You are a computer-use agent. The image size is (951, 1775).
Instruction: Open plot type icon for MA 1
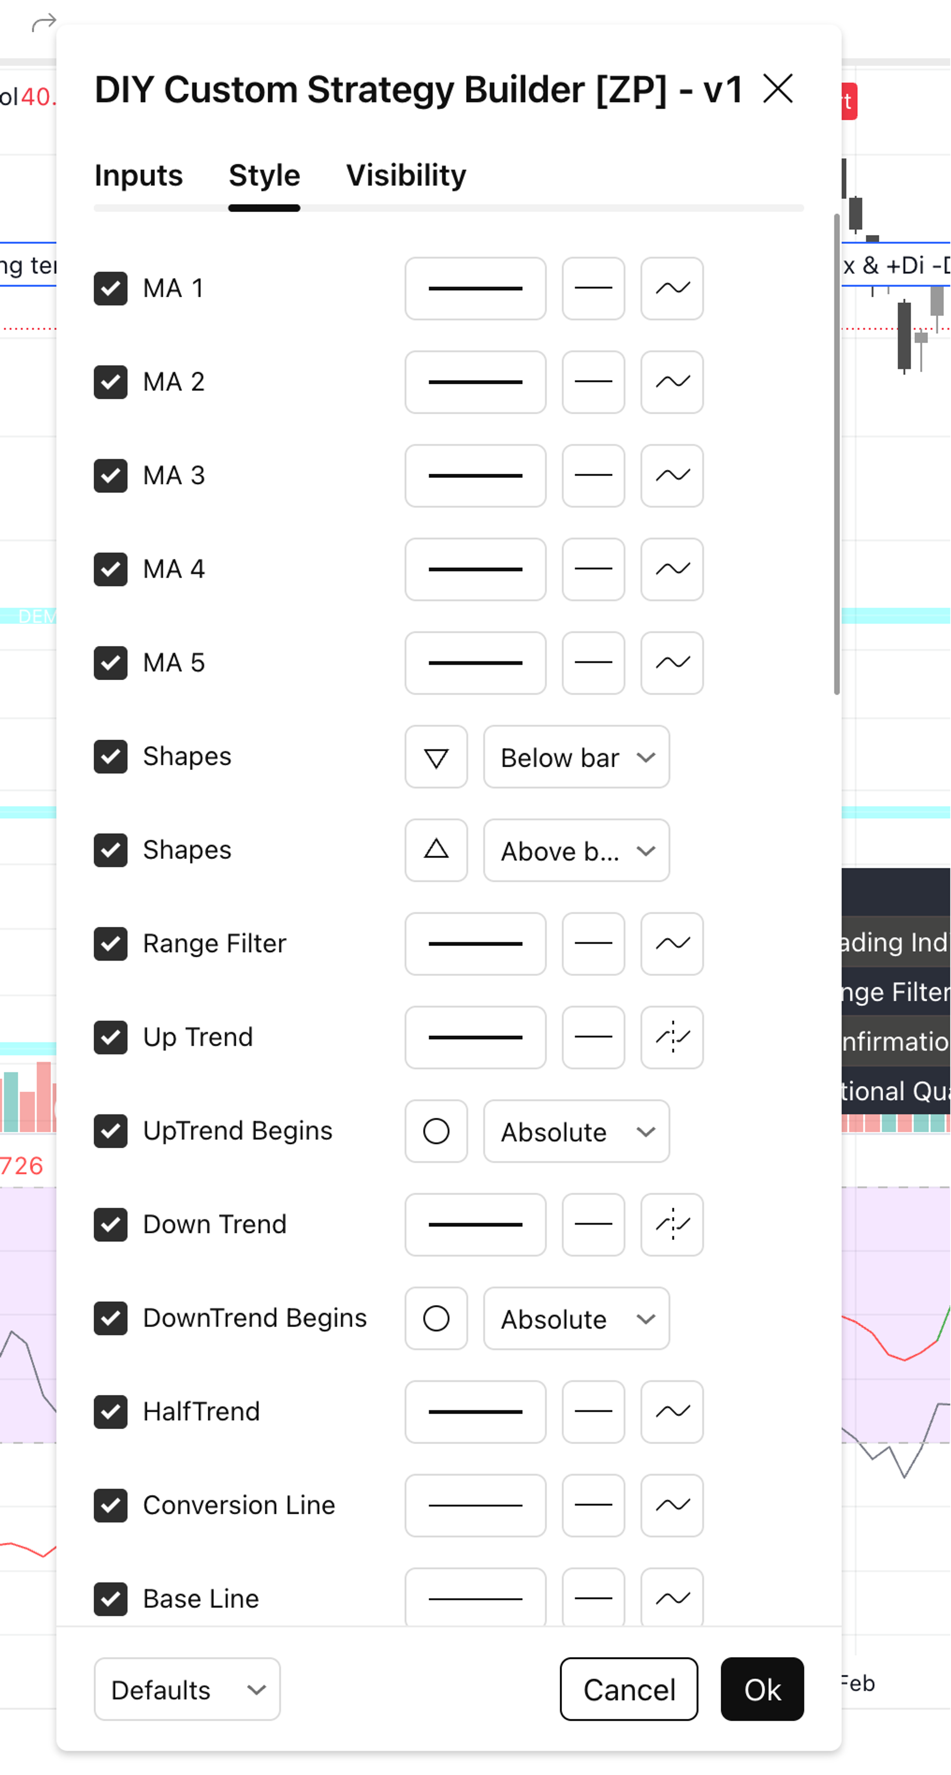[x=672, y=288]
